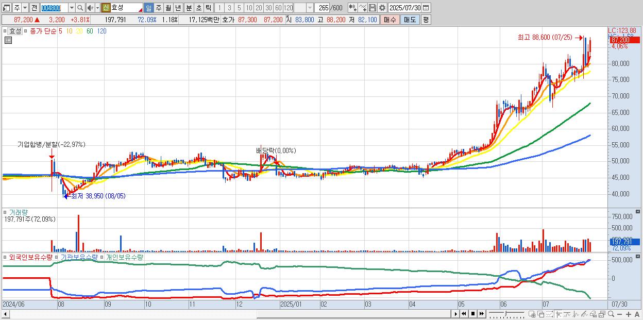
Task: Select the line chart type icon
Action: (576, 314)
